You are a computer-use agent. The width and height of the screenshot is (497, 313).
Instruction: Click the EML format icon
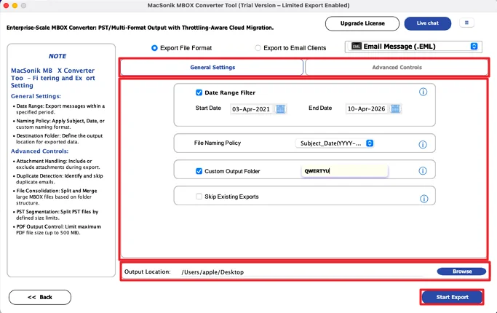pyautogui.click(x=357, y=47)
